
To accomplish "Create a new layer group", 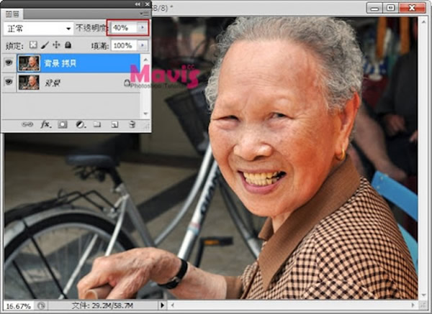I will tap(97, 124).
